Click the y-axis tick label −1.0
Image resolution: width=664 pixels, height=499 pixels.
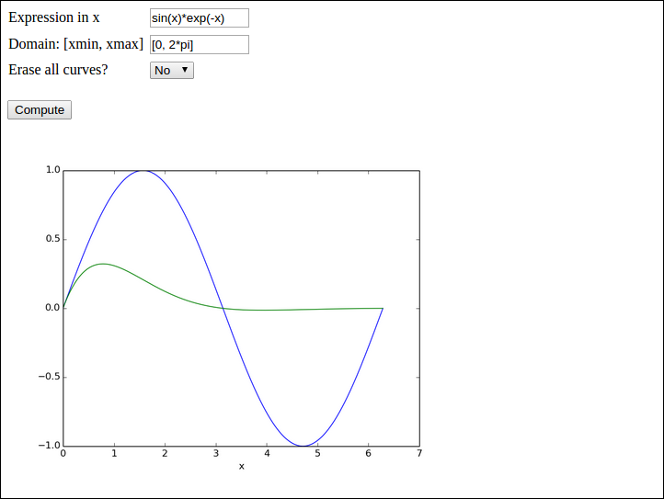click(49, 446)
